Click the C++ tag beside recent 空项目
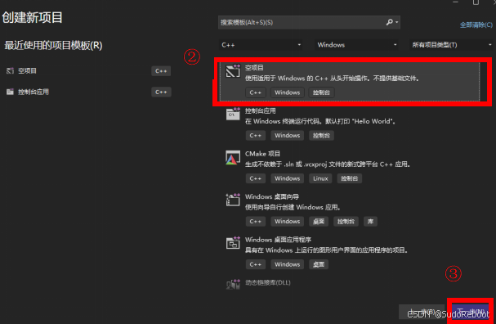Viewport: 496px width, 324px height. tap(161, 71)
